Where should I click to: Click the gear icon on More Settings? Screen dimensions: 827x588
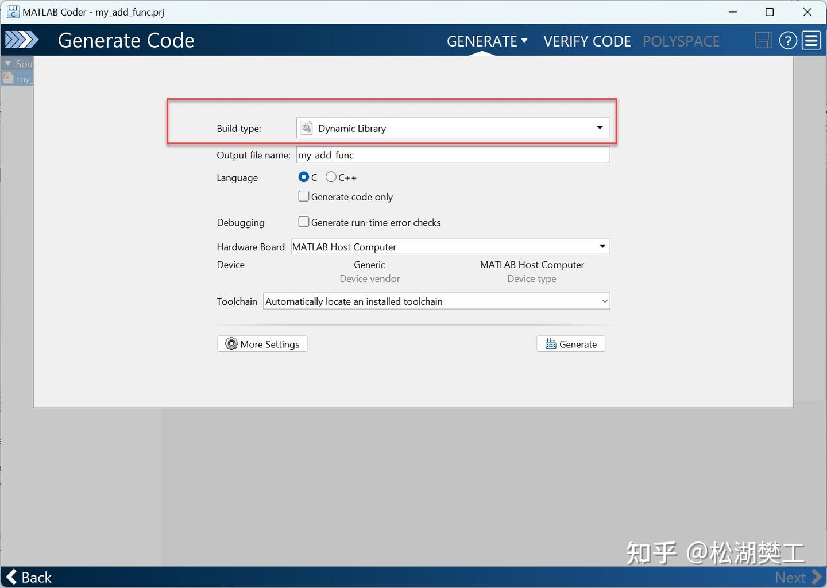(x=231, y=343)
